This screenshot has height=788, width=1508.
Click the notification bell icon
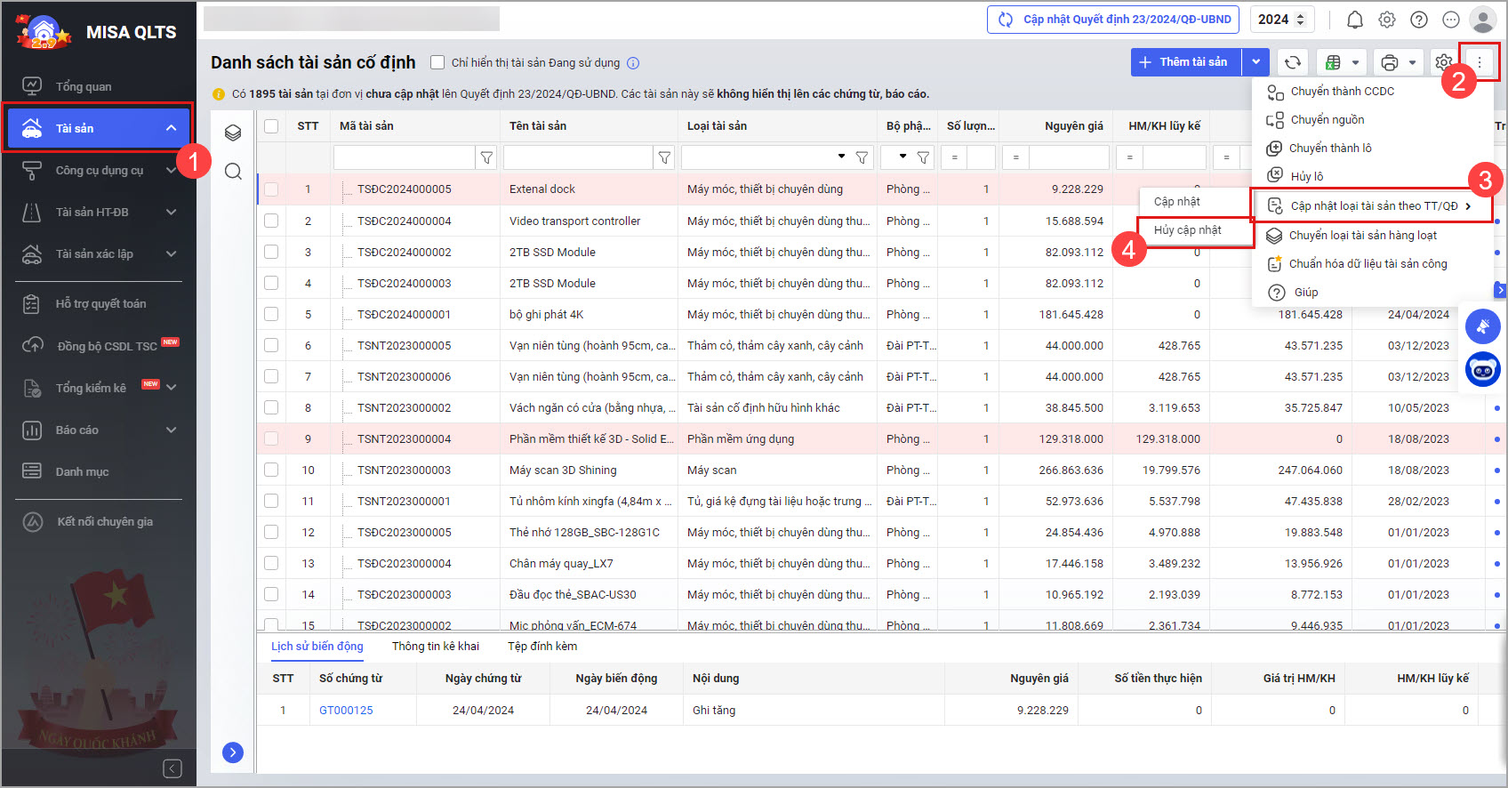(x=1354, y=20)
